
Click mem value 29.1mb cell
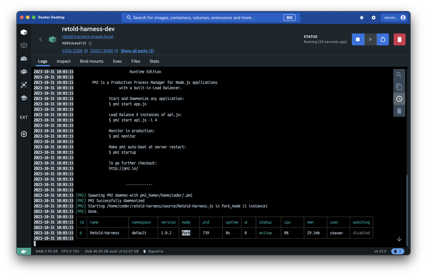pyautogui.click(x=313, y=233)
